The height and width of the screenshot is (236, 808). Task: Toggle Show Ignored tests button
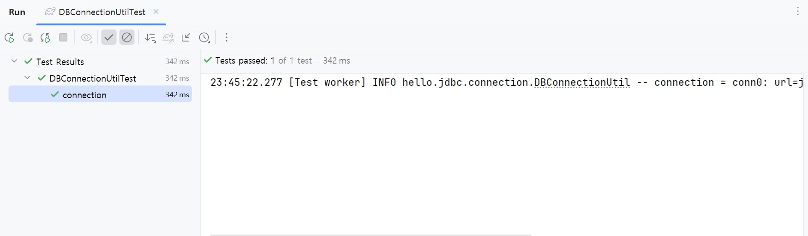[x=127, y=37]
